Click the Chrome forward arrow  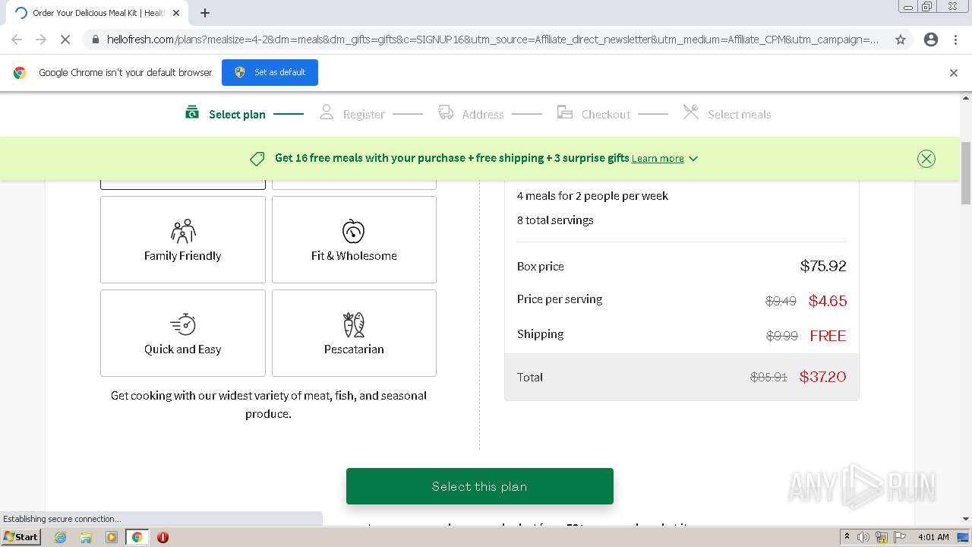coord(41,40)
